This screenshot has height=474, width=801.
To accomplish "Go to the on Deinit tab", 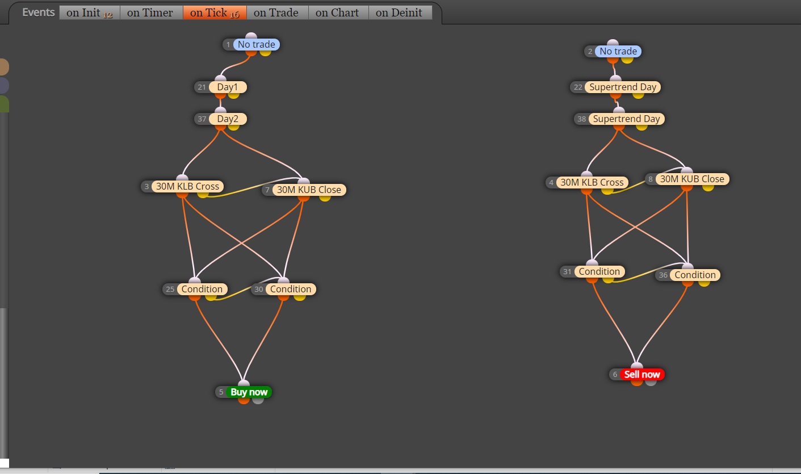I will (400, 12).
